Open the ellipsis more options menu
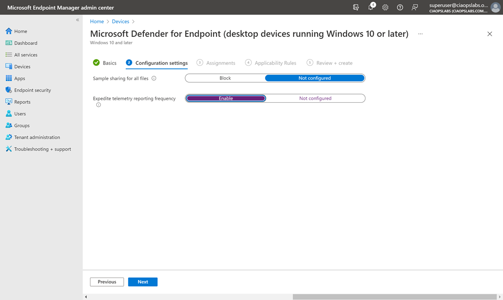503x300 pixels. click(420, 34)
